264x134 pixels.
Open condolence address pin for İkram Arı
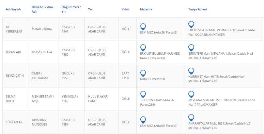pyautogui.click(x=191, y=47)
